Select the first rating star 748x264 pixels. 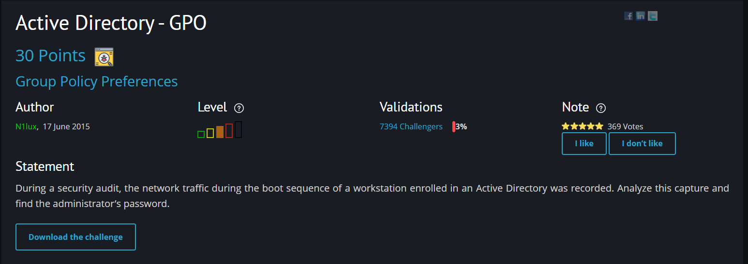pyautogui.click(x=566, y=126)
